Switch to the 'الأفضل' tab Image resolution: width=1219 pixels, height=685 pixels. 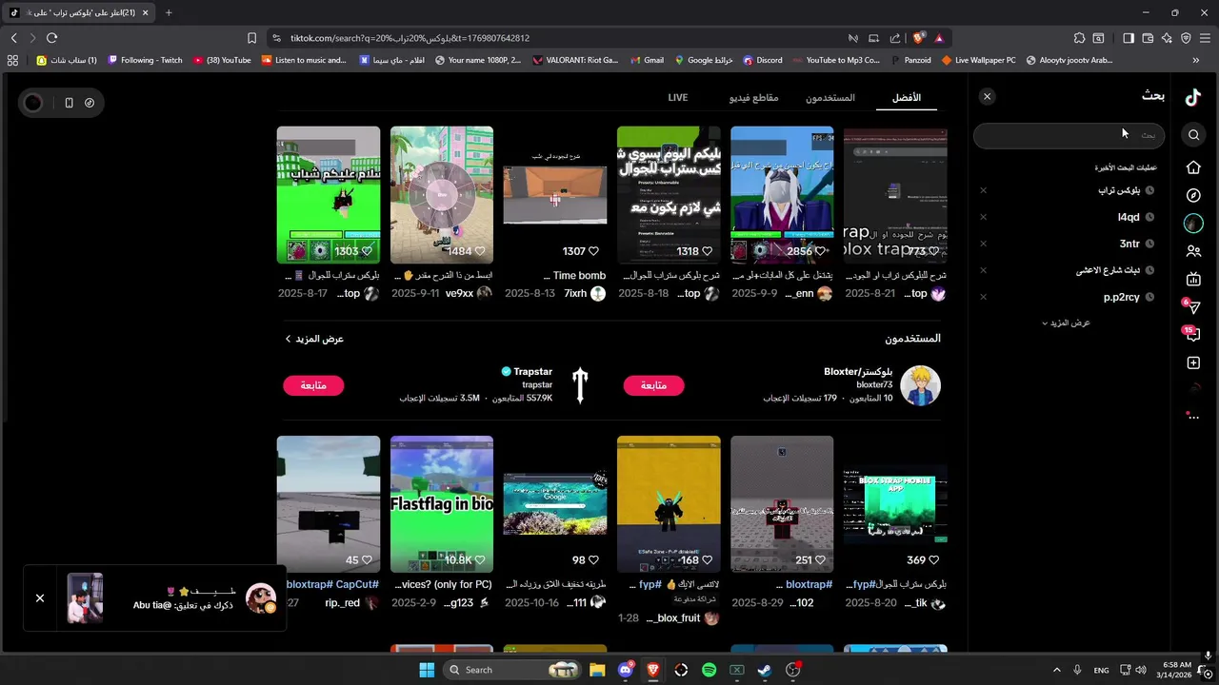tap(907, 98)
